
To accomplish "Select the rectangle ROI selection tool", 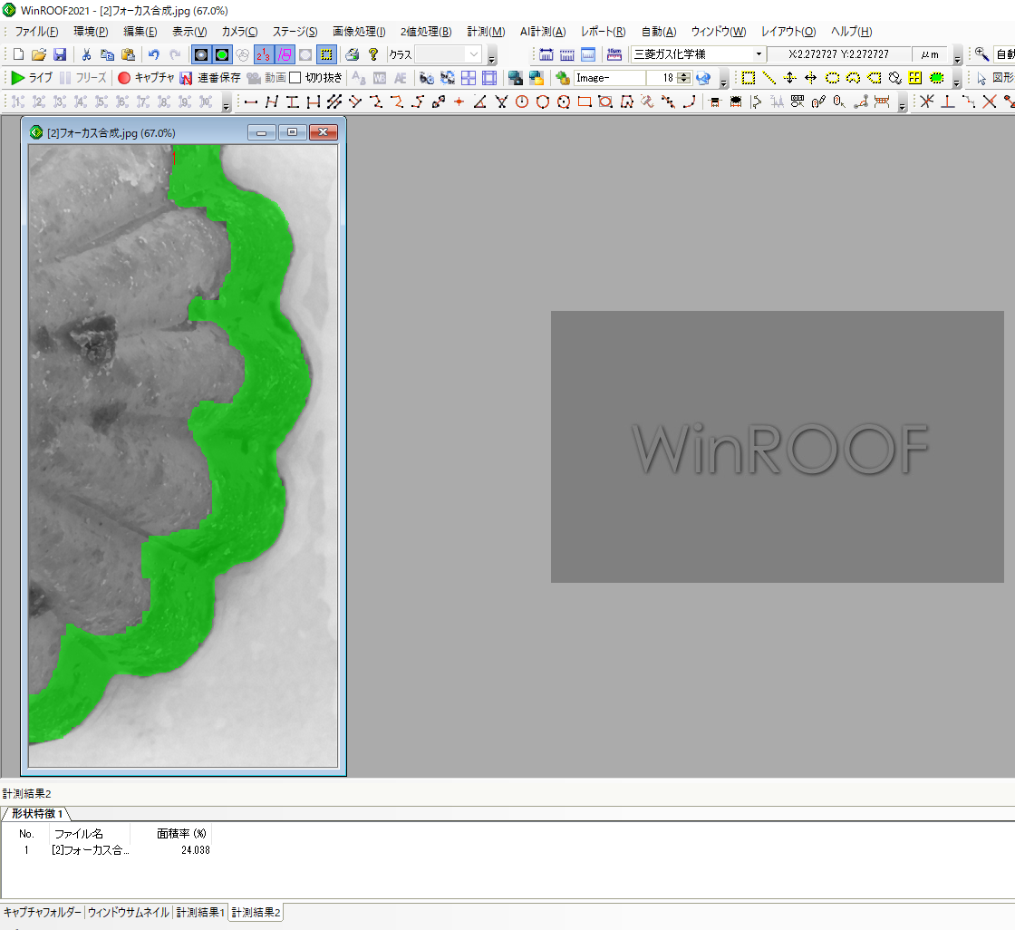I will [749, 78].
